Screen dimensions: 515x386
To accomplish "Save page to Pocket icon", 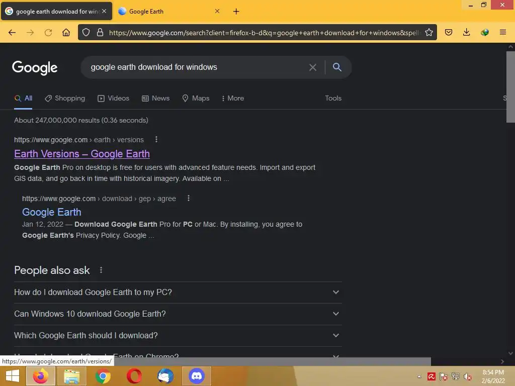I will 449,33.
